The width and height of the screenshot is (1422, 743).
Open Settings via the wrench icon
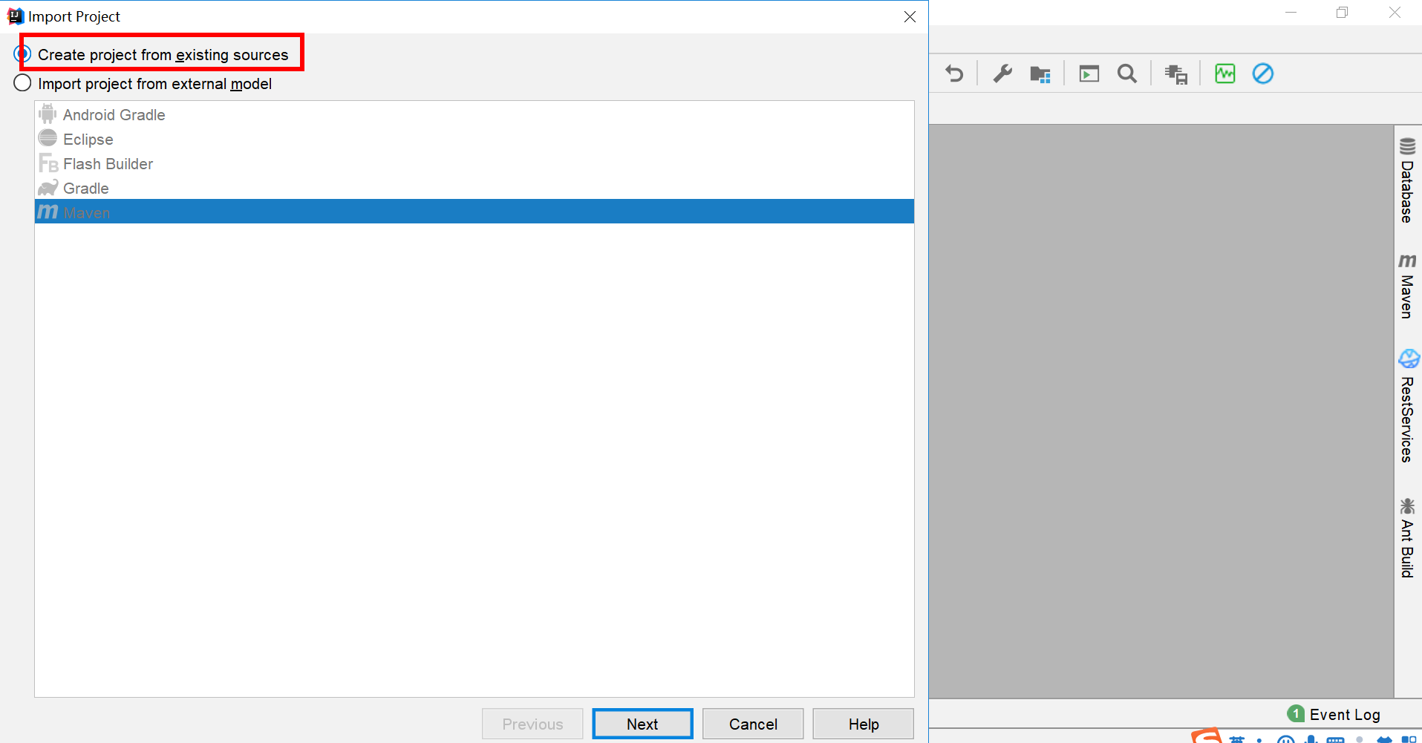(x=1002, y=73)
